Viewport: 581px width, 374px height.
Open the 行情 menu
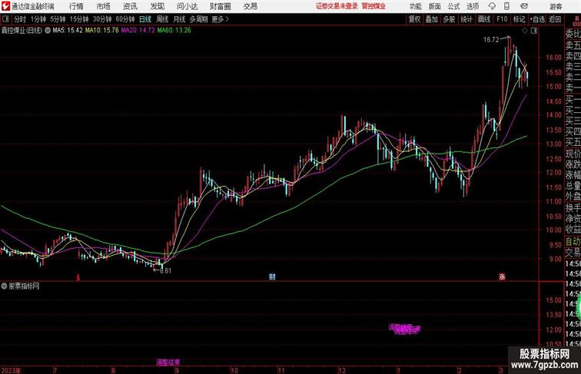[x=76, y=6]
